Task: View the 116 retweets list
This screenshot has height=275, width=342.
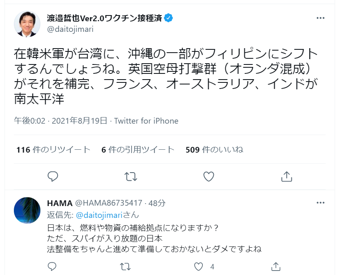Action: click(53, 150)
